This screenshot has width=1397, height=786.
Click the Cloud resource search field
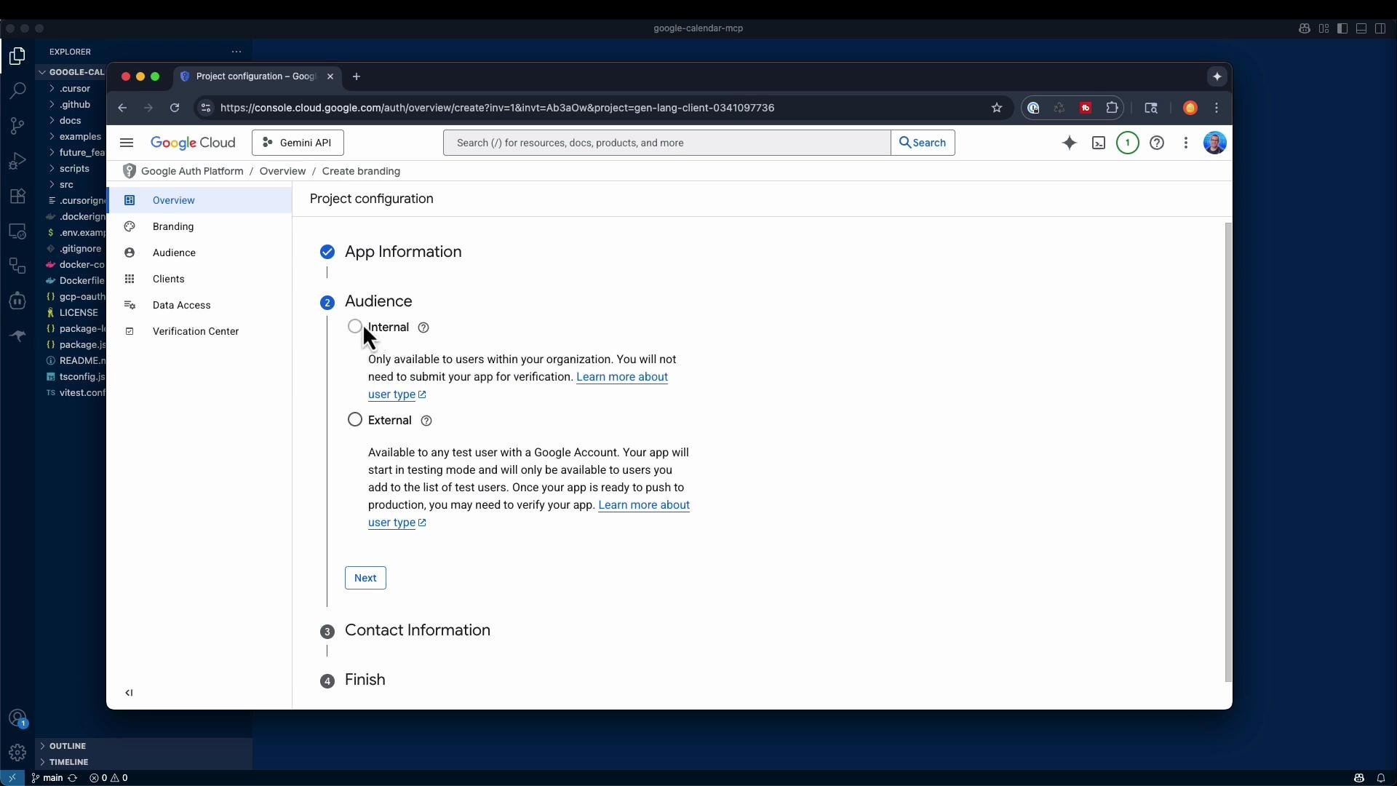pyautogui.click(x=666, y=143)
